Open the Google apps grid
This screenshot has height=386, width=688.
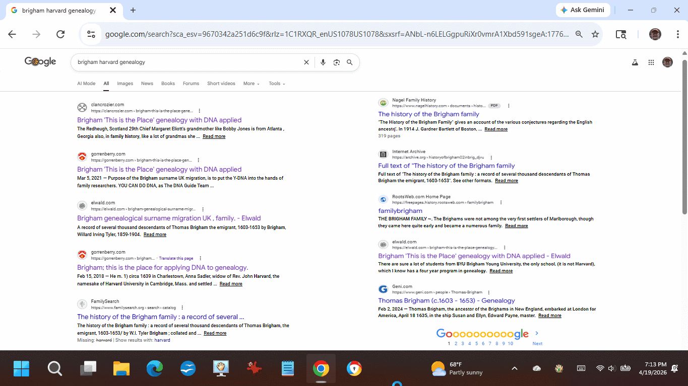point(651,62)
